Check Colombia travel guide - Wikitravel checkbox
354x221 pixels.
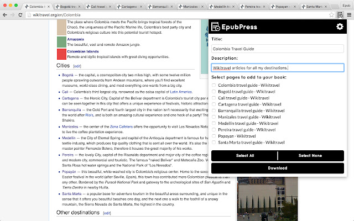coord(214,86)
